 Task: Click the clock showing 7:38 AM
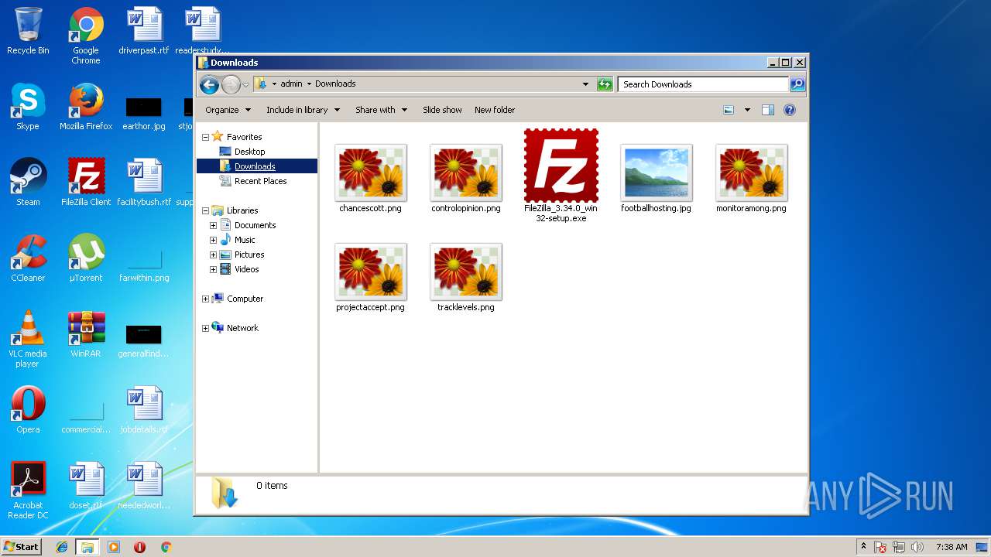coord(952,547)
